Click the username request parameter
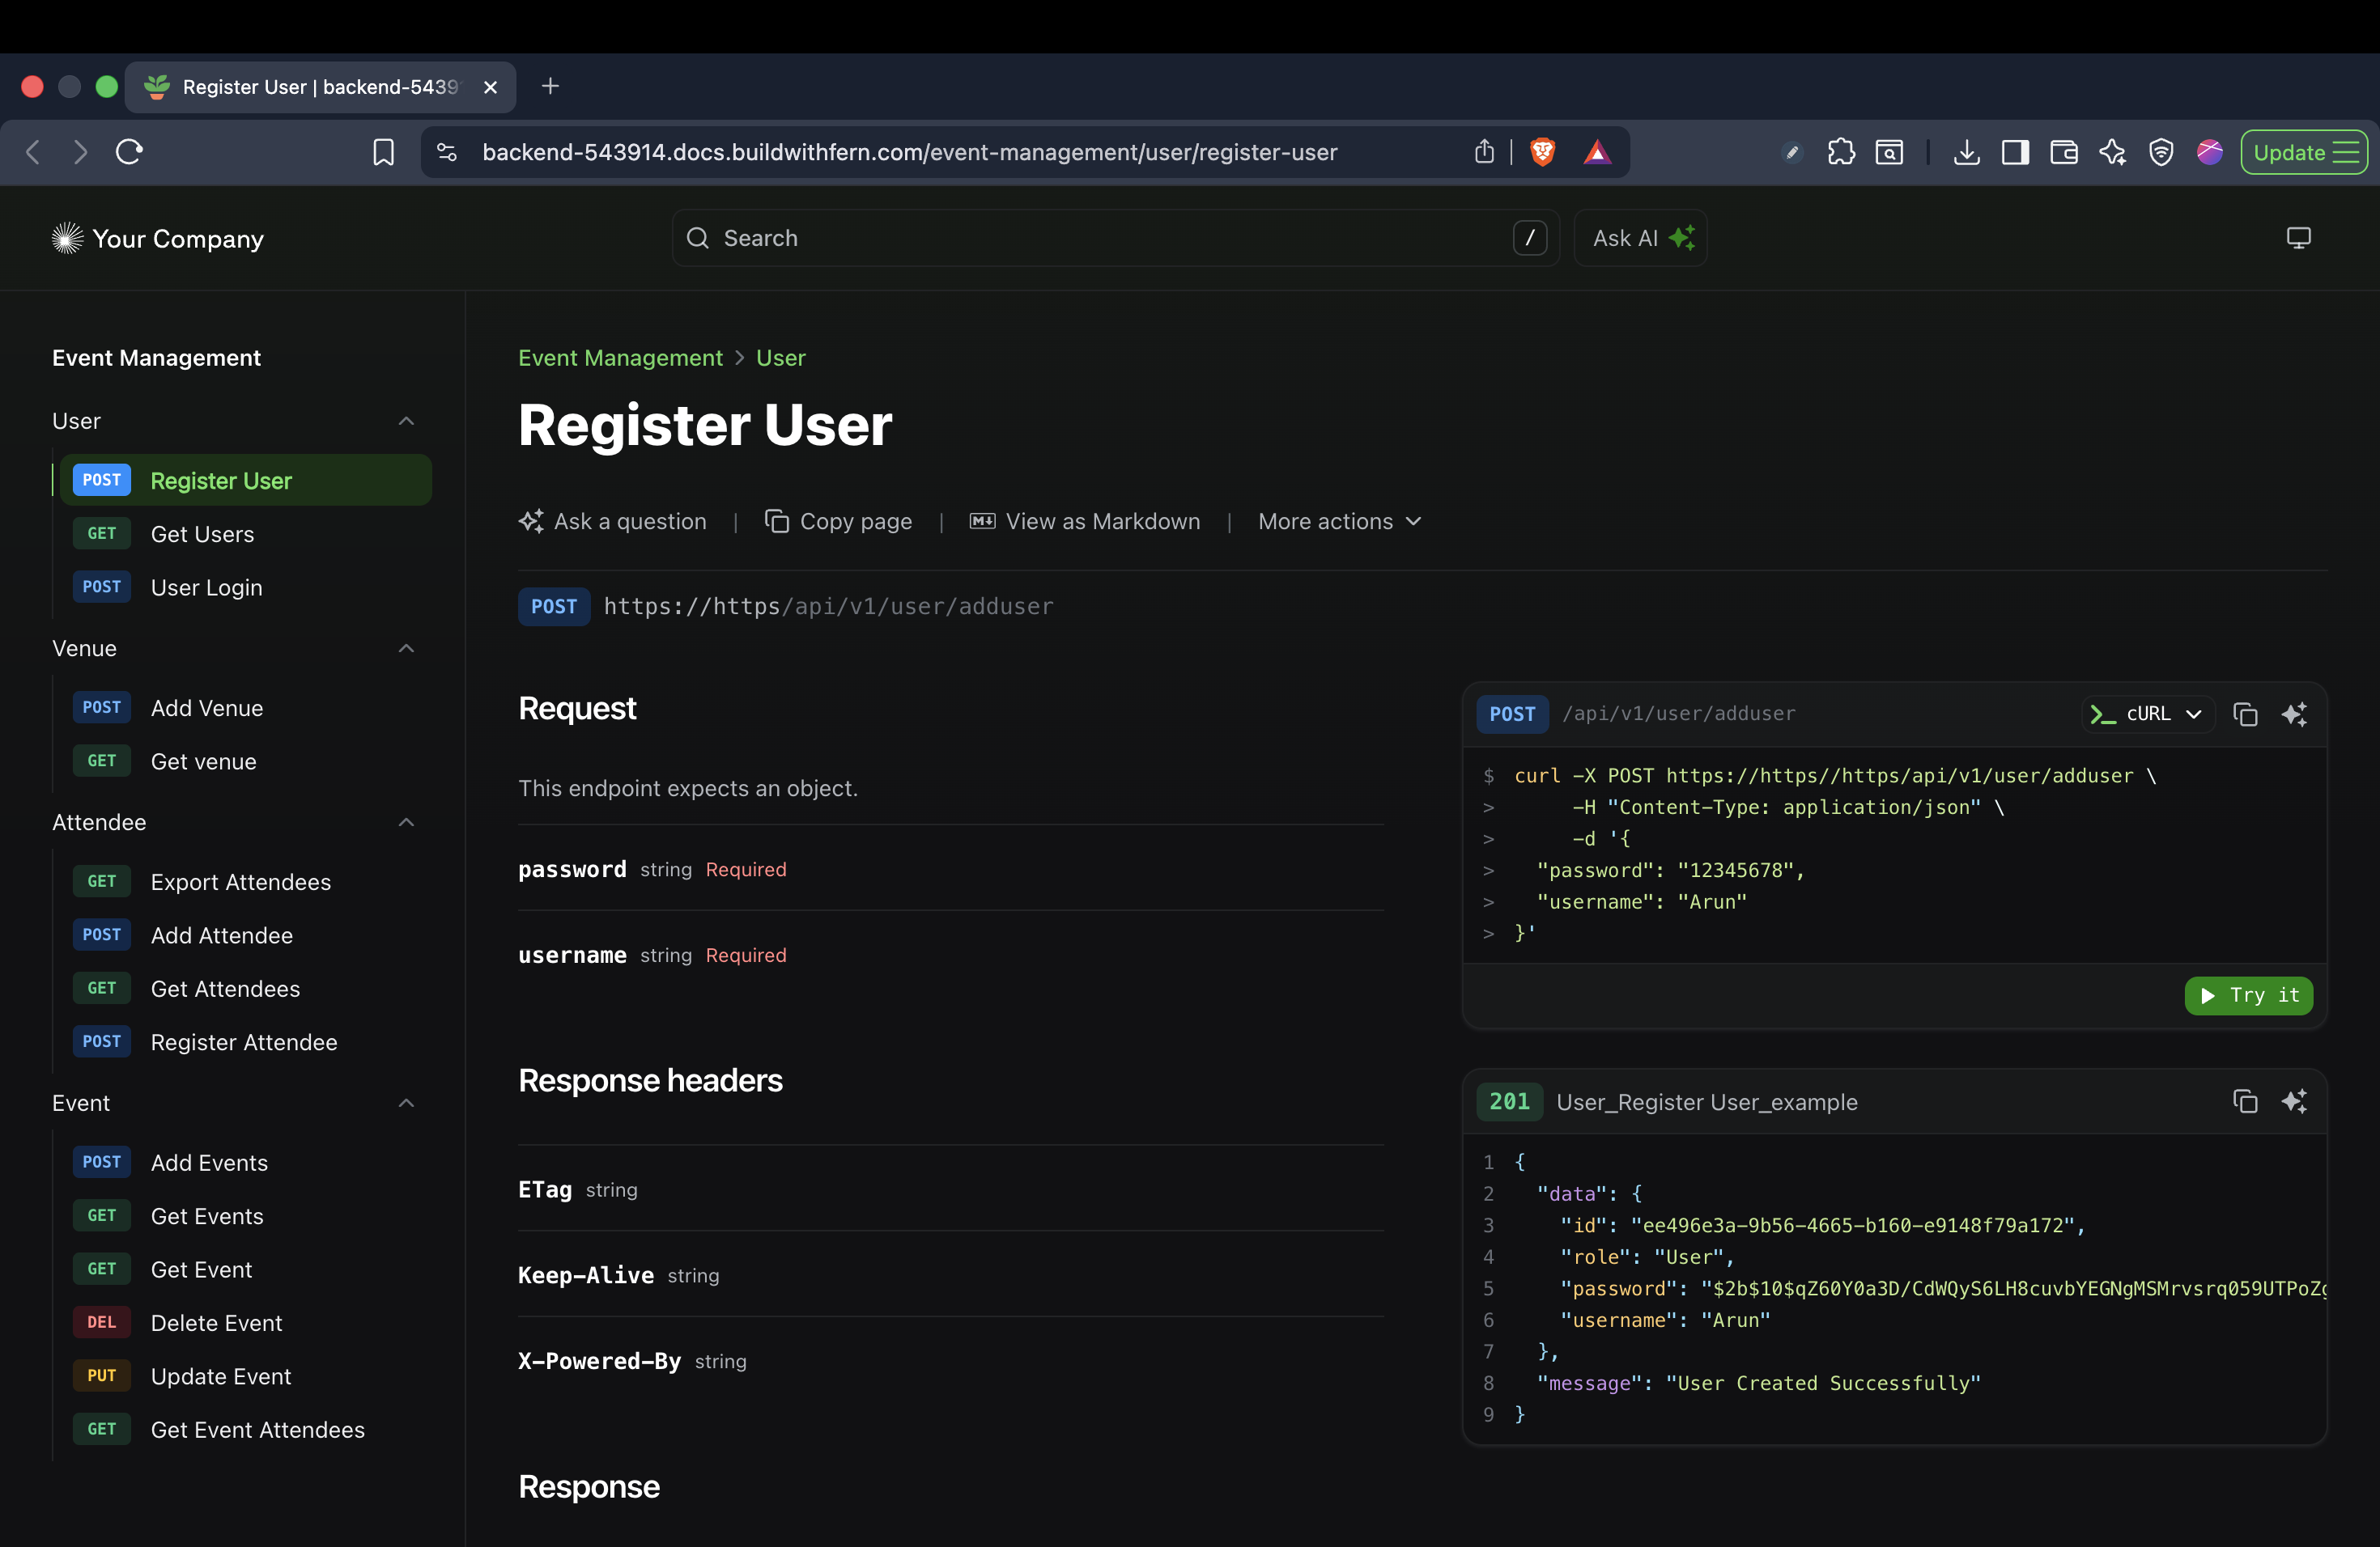The height and width of the screenshot is (1547, 2380). pyautogui.click(x=572, y=956)
